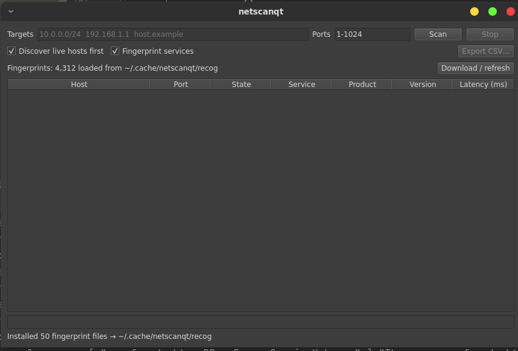
Task: Click the Installed 50 fingerprint files status message
Action: point(110,337)
